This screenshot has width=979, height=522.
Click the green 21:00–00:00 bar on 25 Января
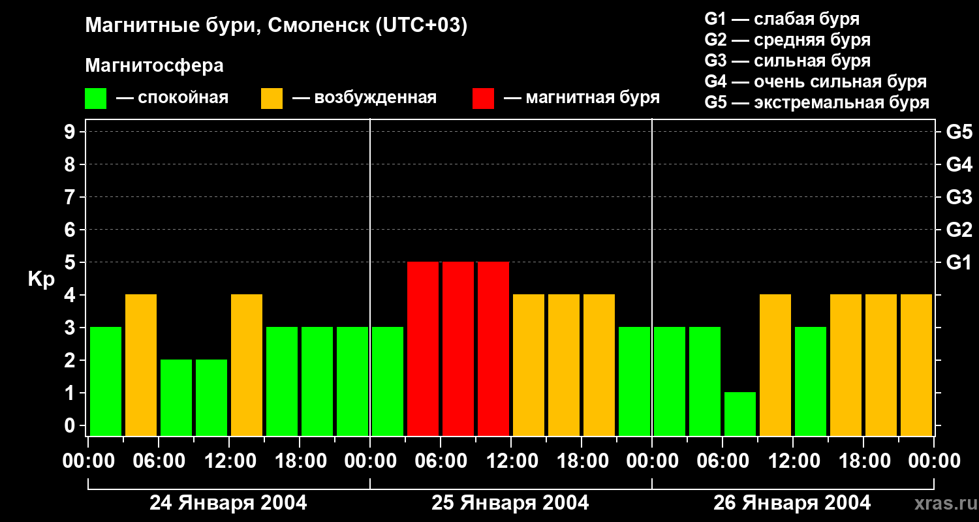pyautogui.click(x=634, y=381)
